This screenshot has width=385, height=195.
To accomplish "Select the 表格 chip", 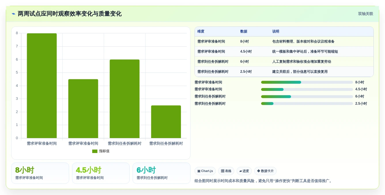I will (226, 171).
